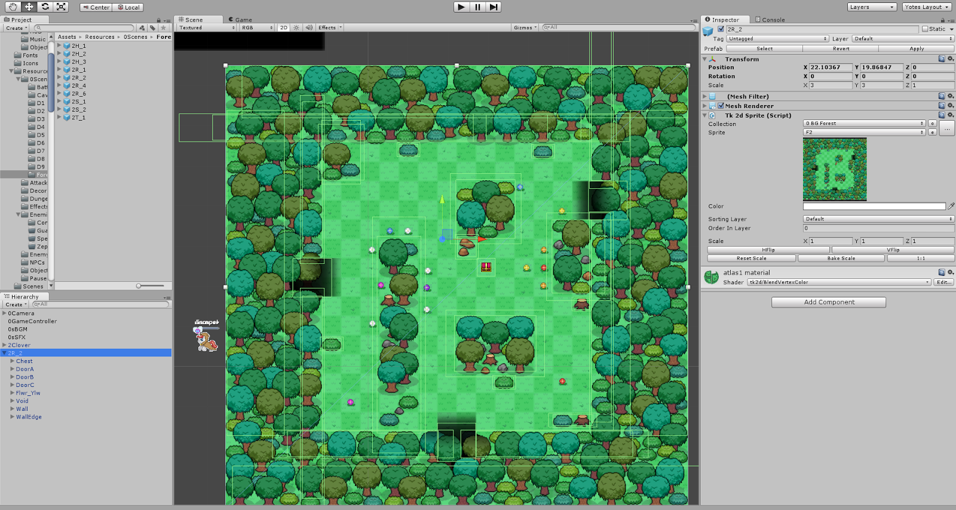This screenshot has height=510, width=956.
Task: Apply prefab changes
Action: [917, 49]
